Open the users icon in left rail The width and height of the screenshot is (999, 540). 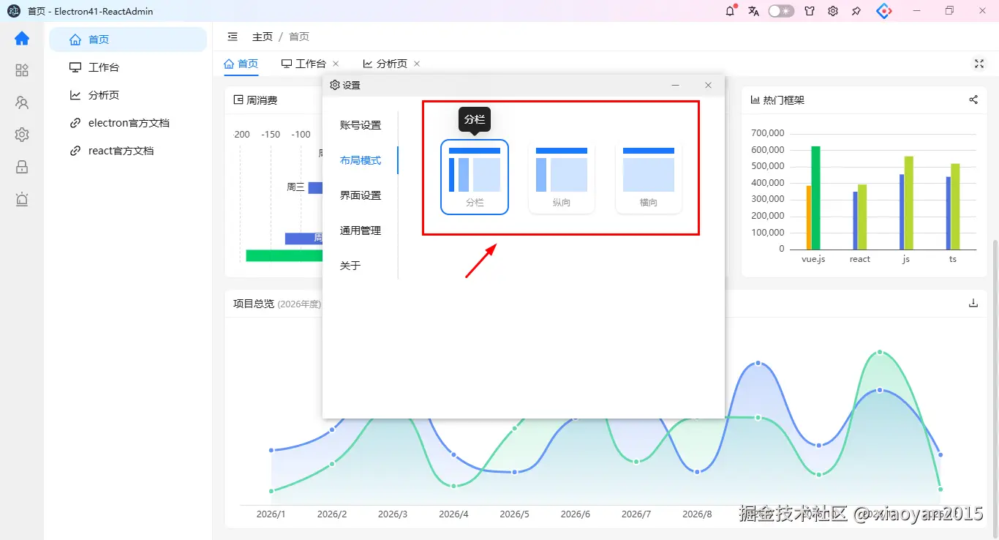(22, 102)
